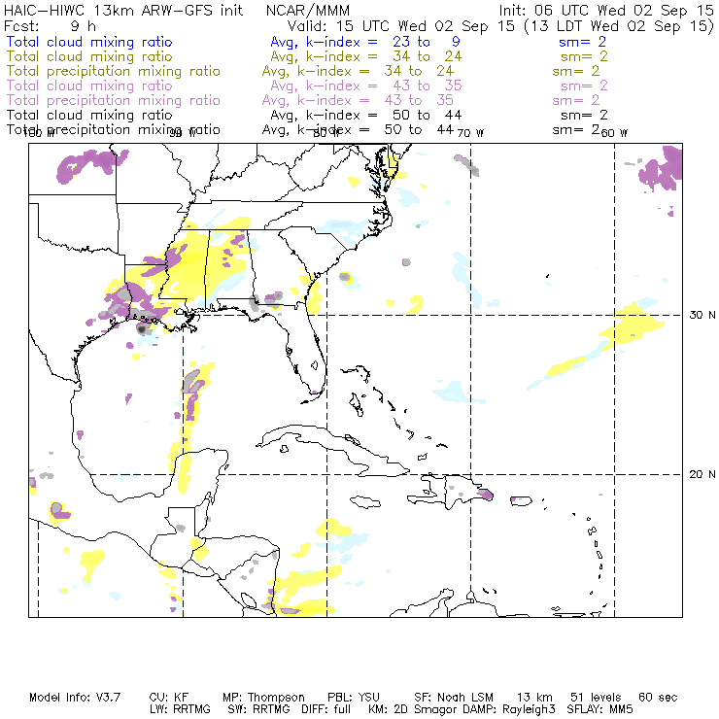Image resolution: width=719 pixels, height=719 pixels.
Task: Click the 'DIFF: full' model setting
Action: point(326,709)
